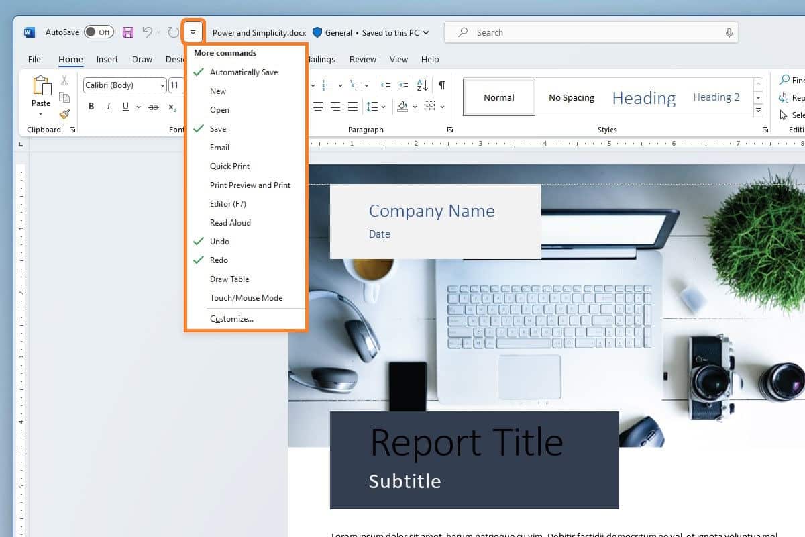Click the Increase Indent icon
805x537 pixels.
[x=402, y=85]
